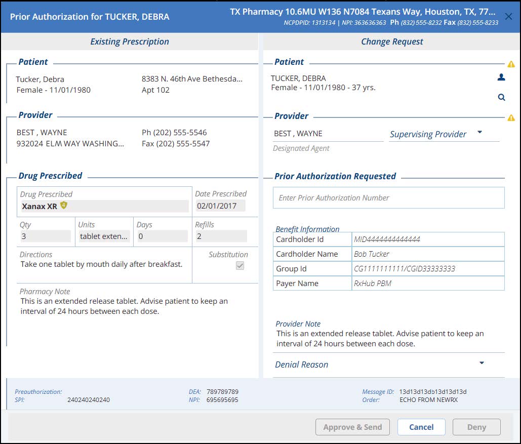Screen dimensions: 521x444
Task: Click the Qty field showing 3
Action: pyautogui.click(x=46, y=236)
